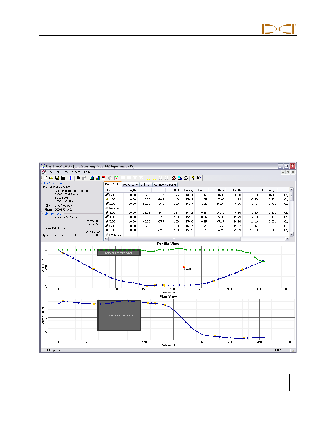Click the DigiTrak LWD title bar icon
Viewport: 336px width, 435px height.
43,166
